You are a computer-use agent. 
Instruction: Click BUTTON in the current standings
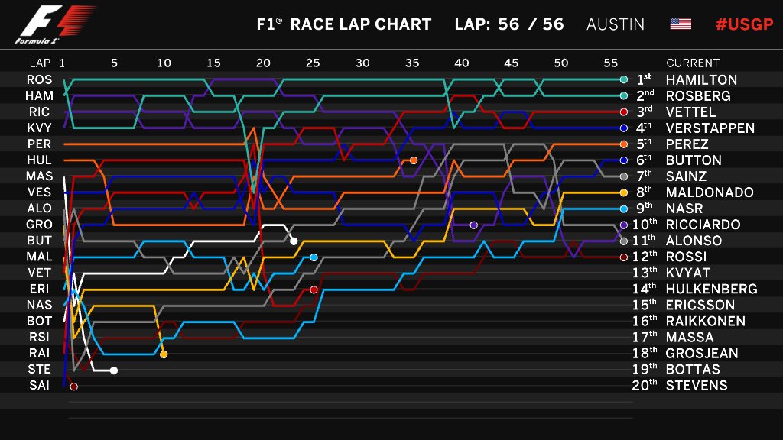click(x=694, y=160)
